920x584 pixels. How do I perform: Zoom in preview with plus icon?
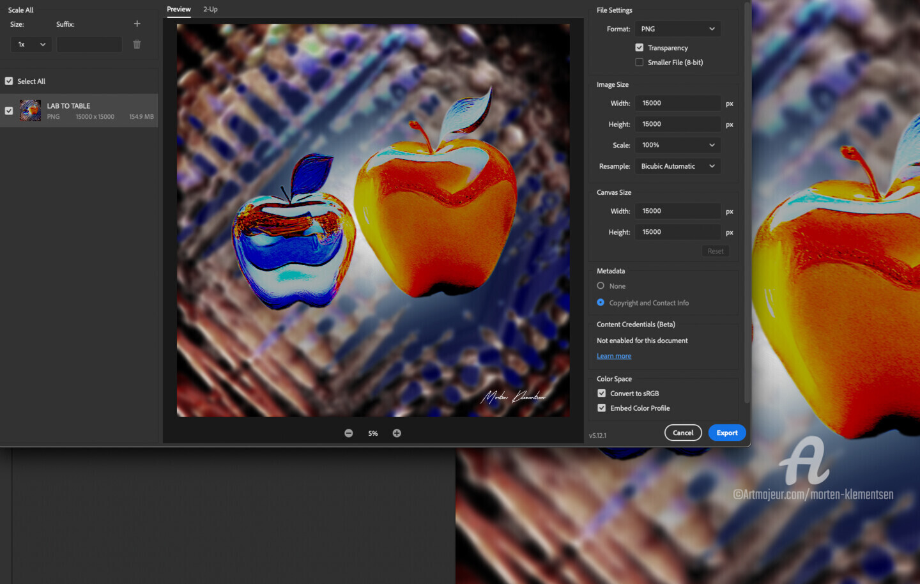click(x=397, y=433)
